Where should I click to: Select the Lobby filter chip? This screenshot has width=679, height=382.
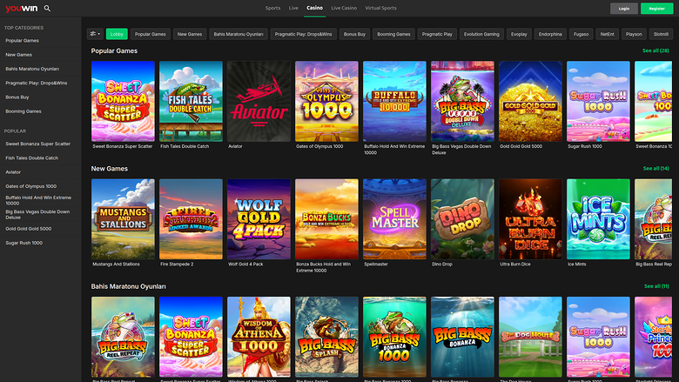coord(117,34)
